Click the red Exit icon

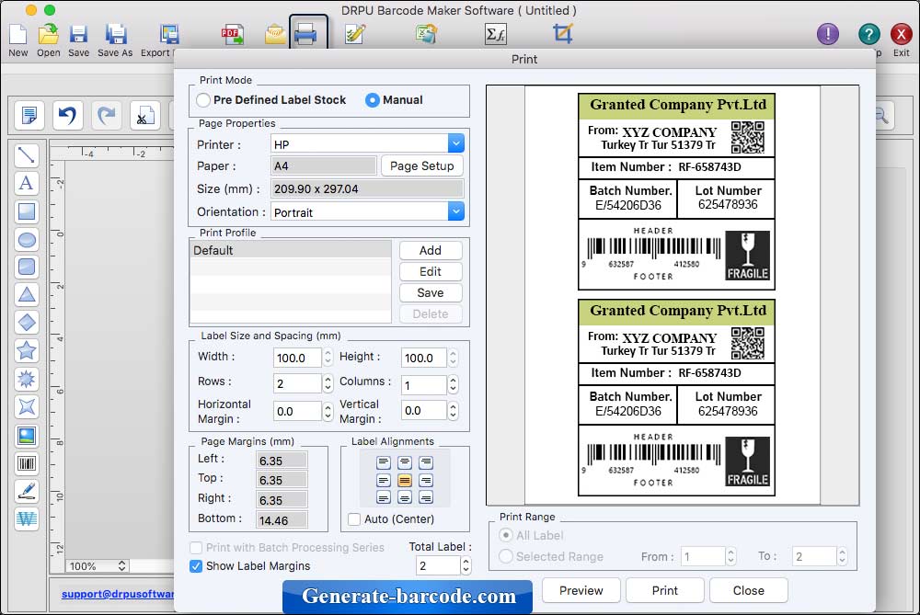902,35
